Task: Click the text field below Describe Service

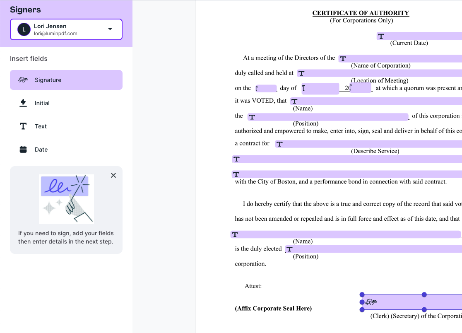Action: 347,159
